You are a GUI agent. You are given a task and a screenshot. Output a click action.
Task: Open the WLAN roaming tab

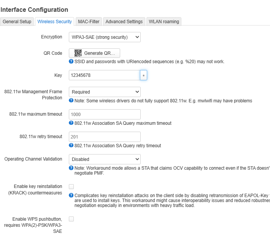tap(164, 22)
